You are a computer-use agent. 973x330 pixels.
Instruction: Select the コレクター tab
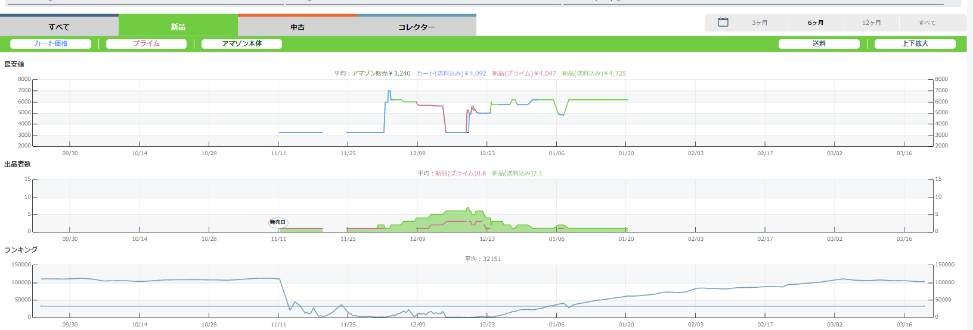coord(416,26)
